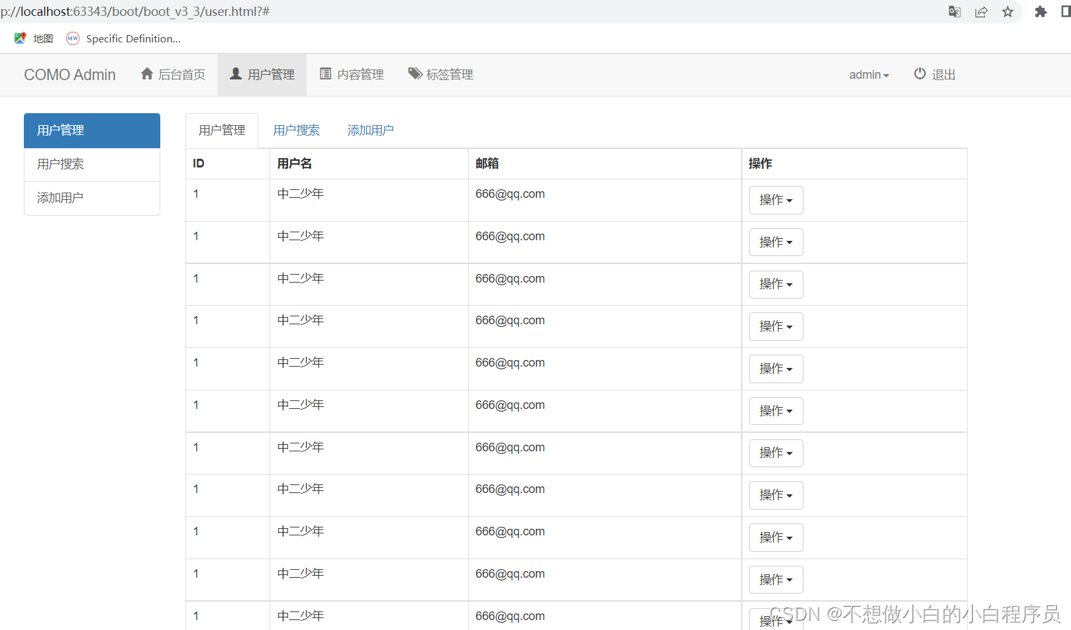Click 666@qq.com in first table row
The image size is (1071, 630).
510,194
